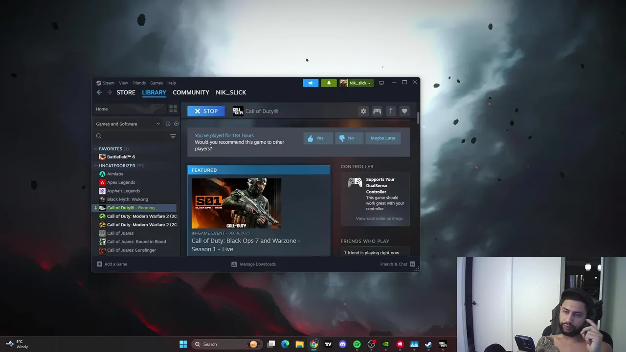Add Call of Duty to favorites heart
Viewport: 626px width, 352px height.
pos(404,111)
